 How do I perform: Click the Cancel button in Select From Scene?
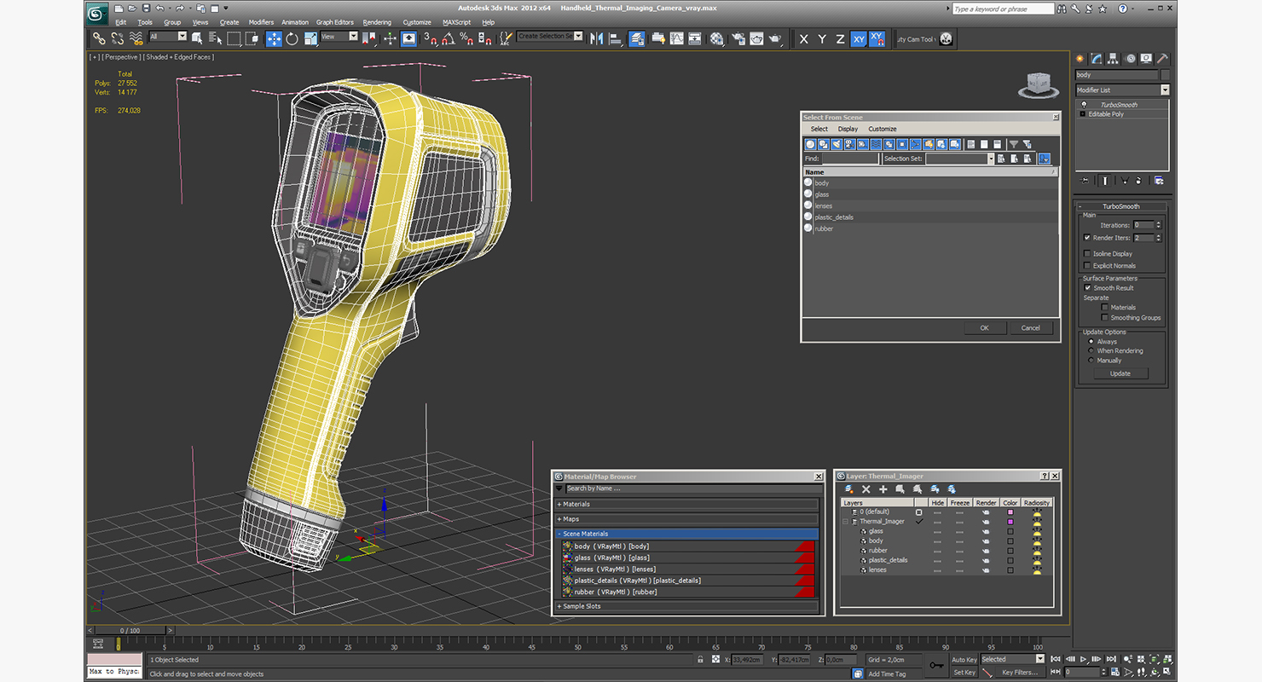point(1031,327)
